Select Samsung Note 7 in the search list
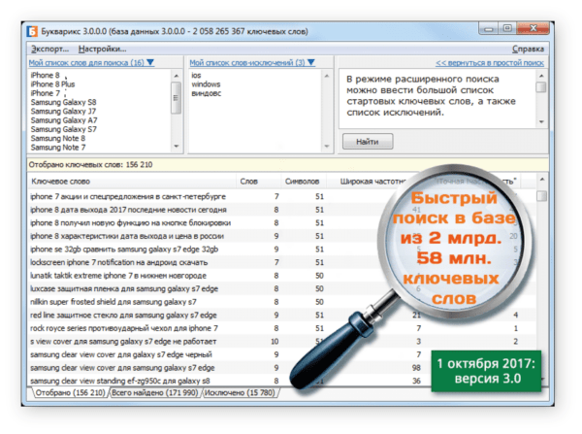 [58, 148]
